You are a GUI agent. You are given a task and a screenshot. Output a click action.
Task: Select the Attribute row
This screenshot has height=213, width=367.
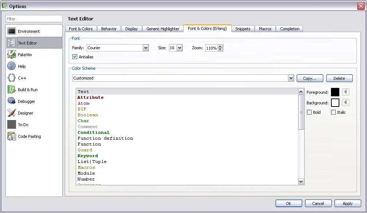pos(187,97)
